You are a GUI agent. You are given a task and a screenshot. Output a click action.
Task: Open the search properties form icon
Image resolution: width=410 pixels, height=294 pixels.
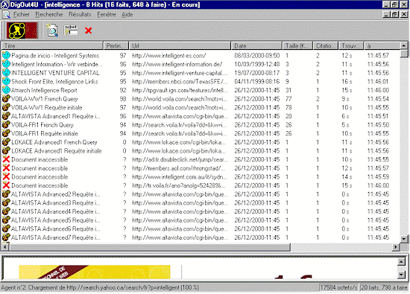(x=71, y=31)
